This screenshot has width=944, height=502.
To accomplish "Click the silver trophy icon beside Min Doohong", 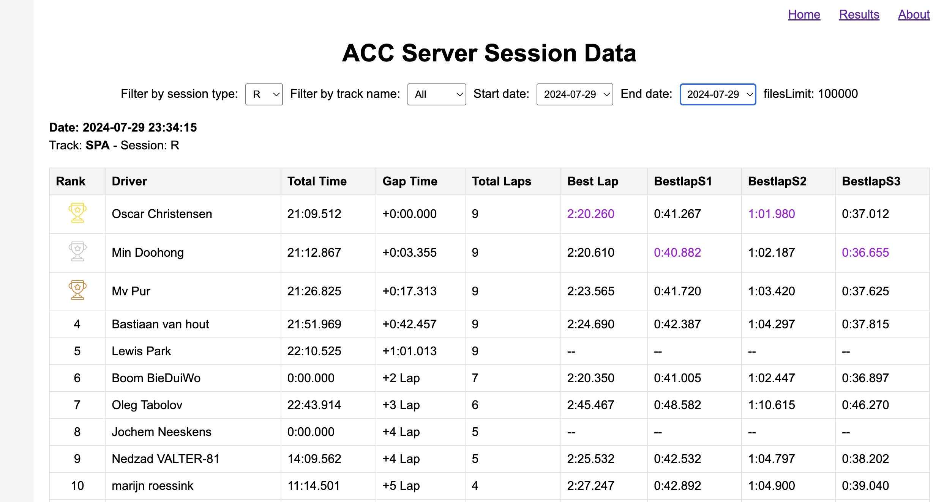I will click(77, 252).
